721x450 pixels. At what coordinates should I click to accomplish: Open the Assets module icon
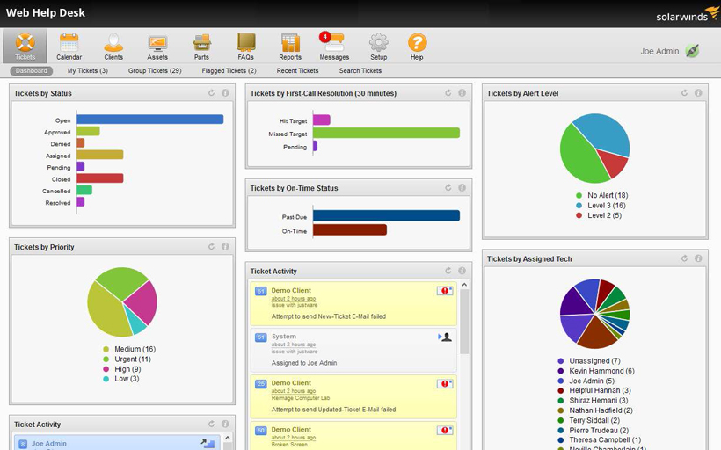click(157, 43)
